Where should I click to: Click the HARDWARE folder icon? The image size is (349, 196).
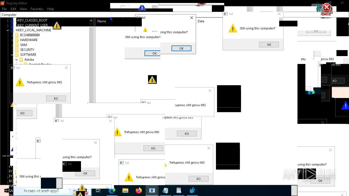[17, 40]
